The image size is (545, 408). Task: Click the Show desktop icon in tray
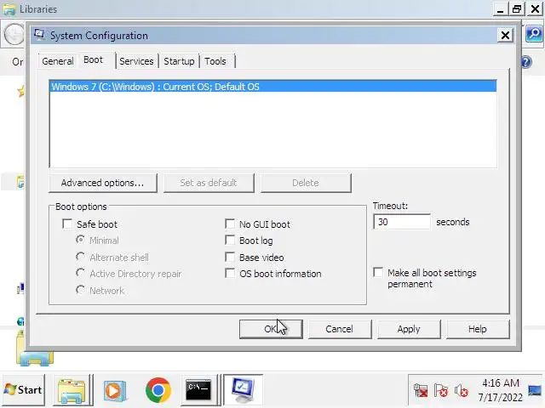click(x=535, y=390)
